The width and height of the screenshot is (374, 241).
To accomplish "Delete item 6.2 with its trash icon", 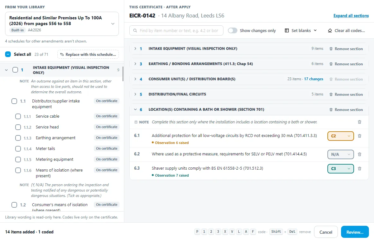I will [x=359, y=154].
